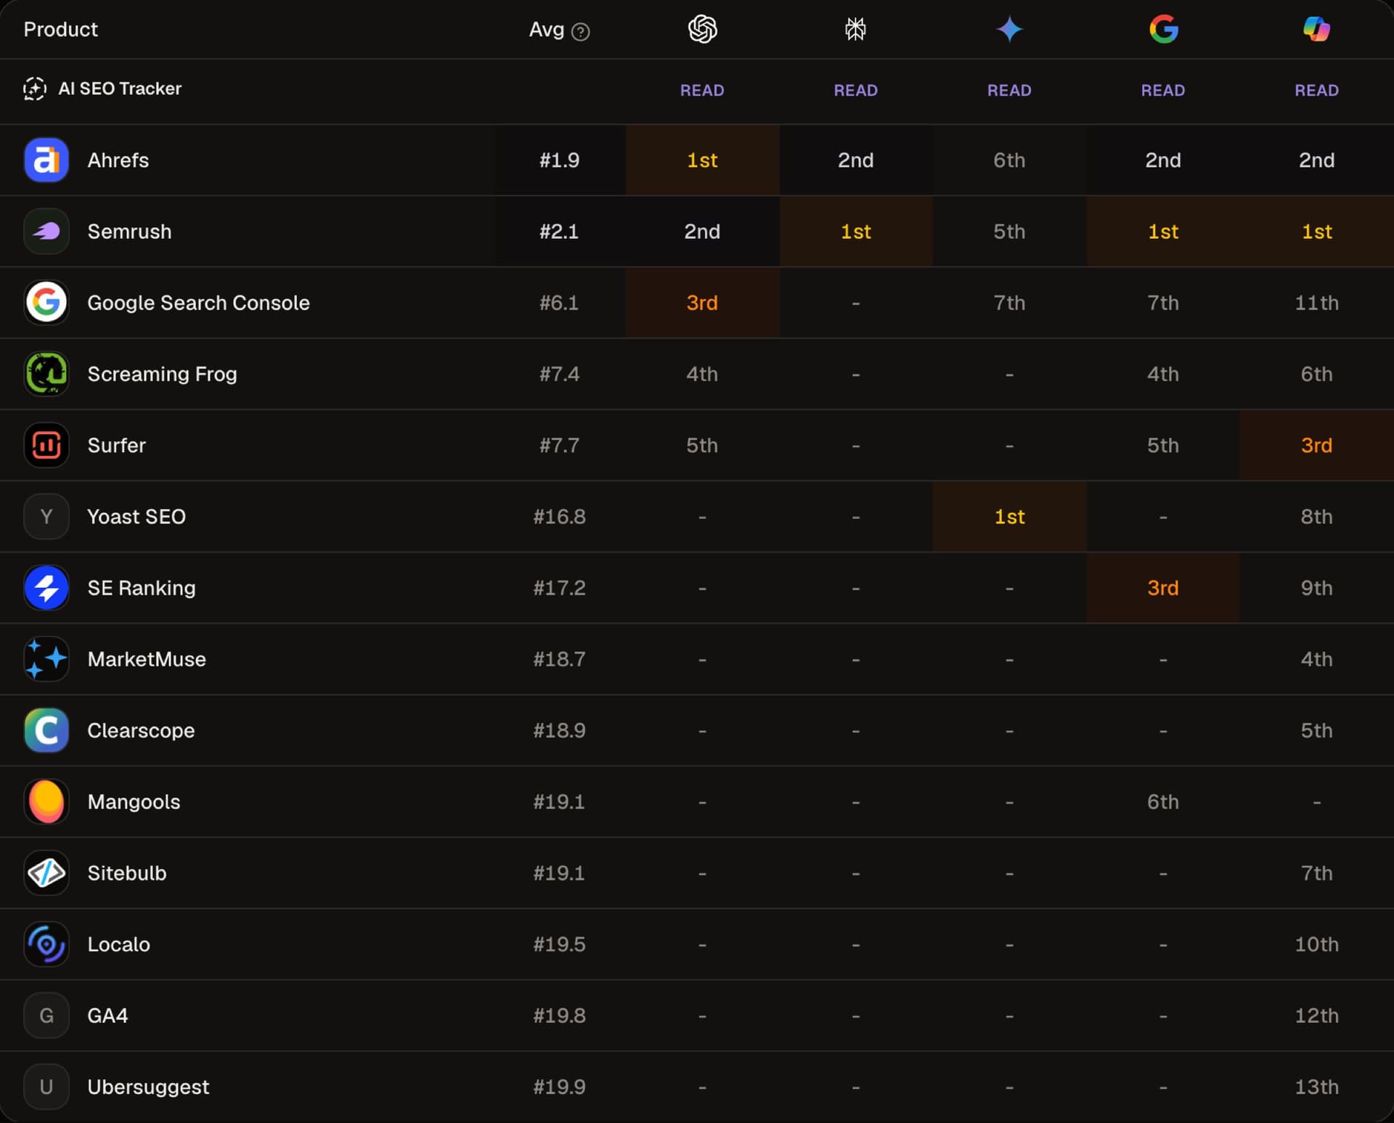Viewport: 1394px width, 1123px height.
Task: Sort by the Product column header
Action: tap(60, 29)
